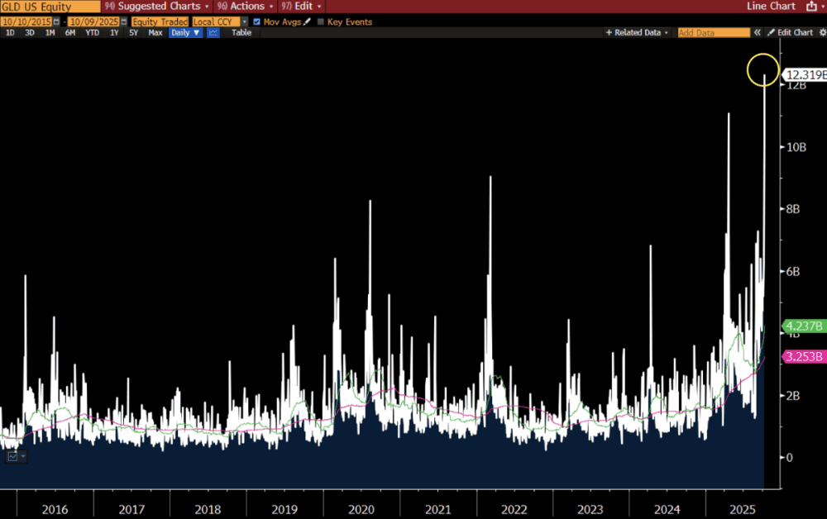Switch to the Table view tab

(x=241, y=33)
